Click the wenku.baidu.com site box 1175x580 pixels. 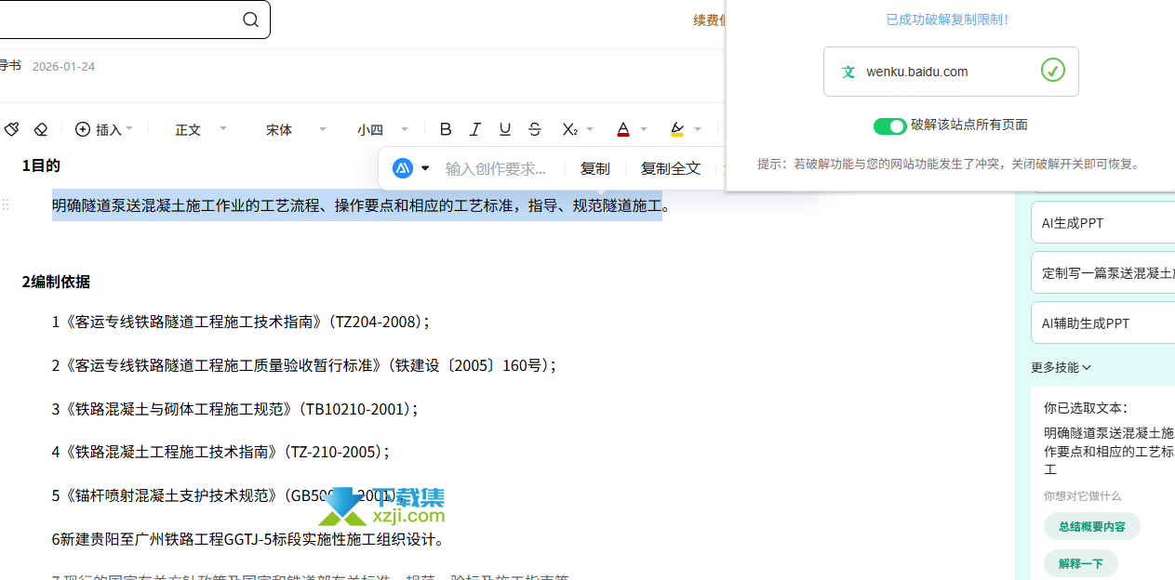click(951, 72)
